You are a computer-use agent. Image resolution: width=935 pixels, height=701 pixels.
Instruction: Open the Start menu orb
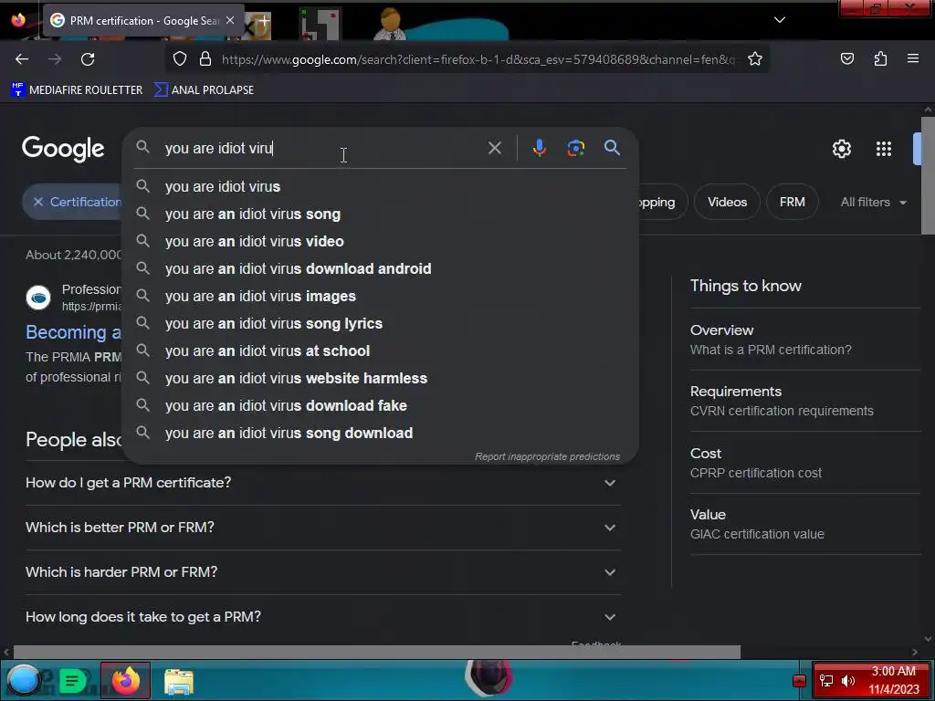[x=23, y=680]
